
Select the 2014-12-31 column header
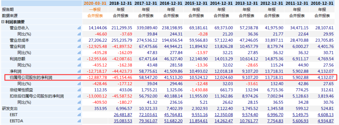pos(221,3)
